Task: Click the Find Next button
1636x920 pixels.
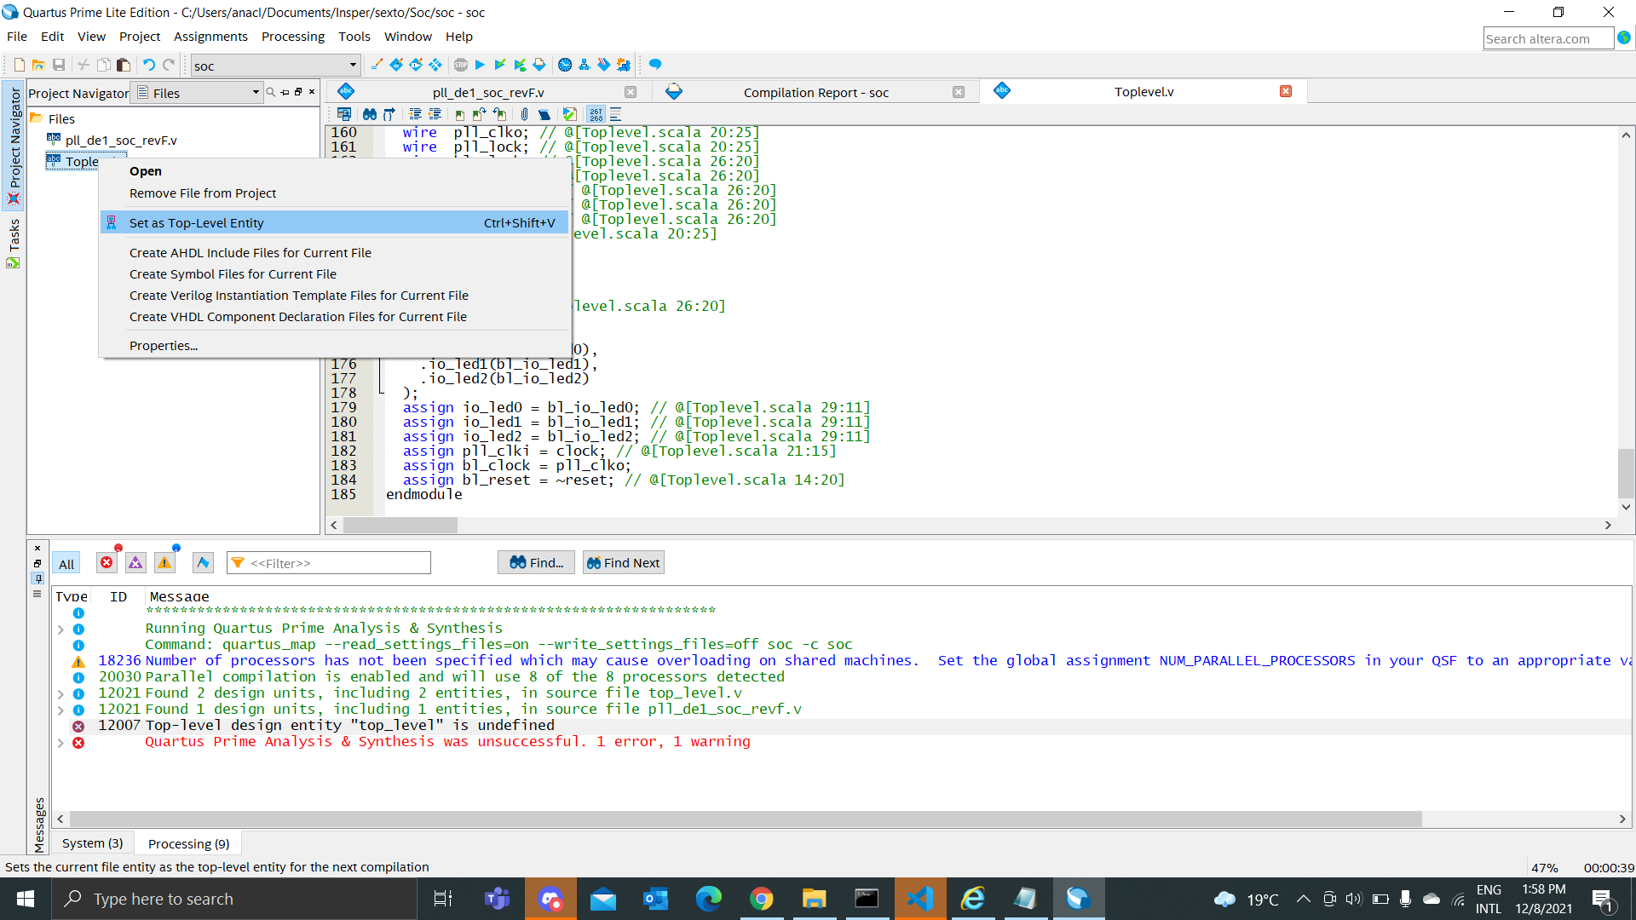Action: coord(623,563)
